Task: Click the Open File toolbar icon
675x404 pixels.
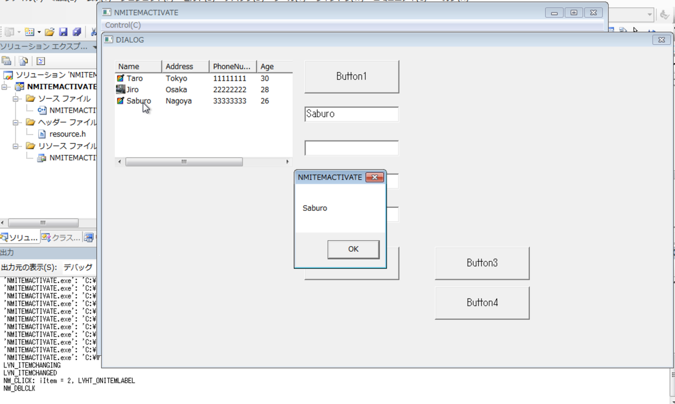Action: click(50, 32)
